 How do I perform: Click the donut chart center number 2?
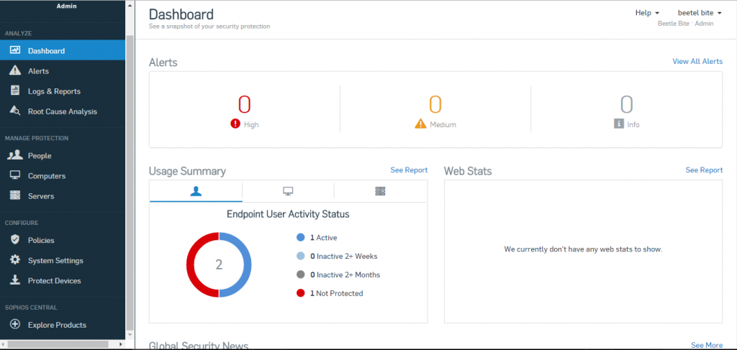tap(219, 264)
